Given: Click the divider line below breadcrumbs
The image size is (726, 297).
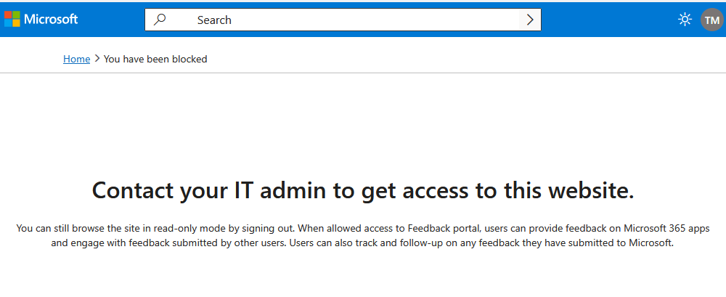Looking at the screenshot, I should pos(363,73).
